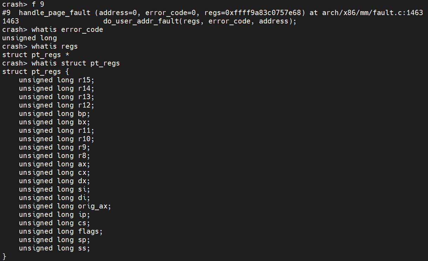Click the 'whatis regs' command line
This screenshot has width=428, height=261.
[54, 47]
